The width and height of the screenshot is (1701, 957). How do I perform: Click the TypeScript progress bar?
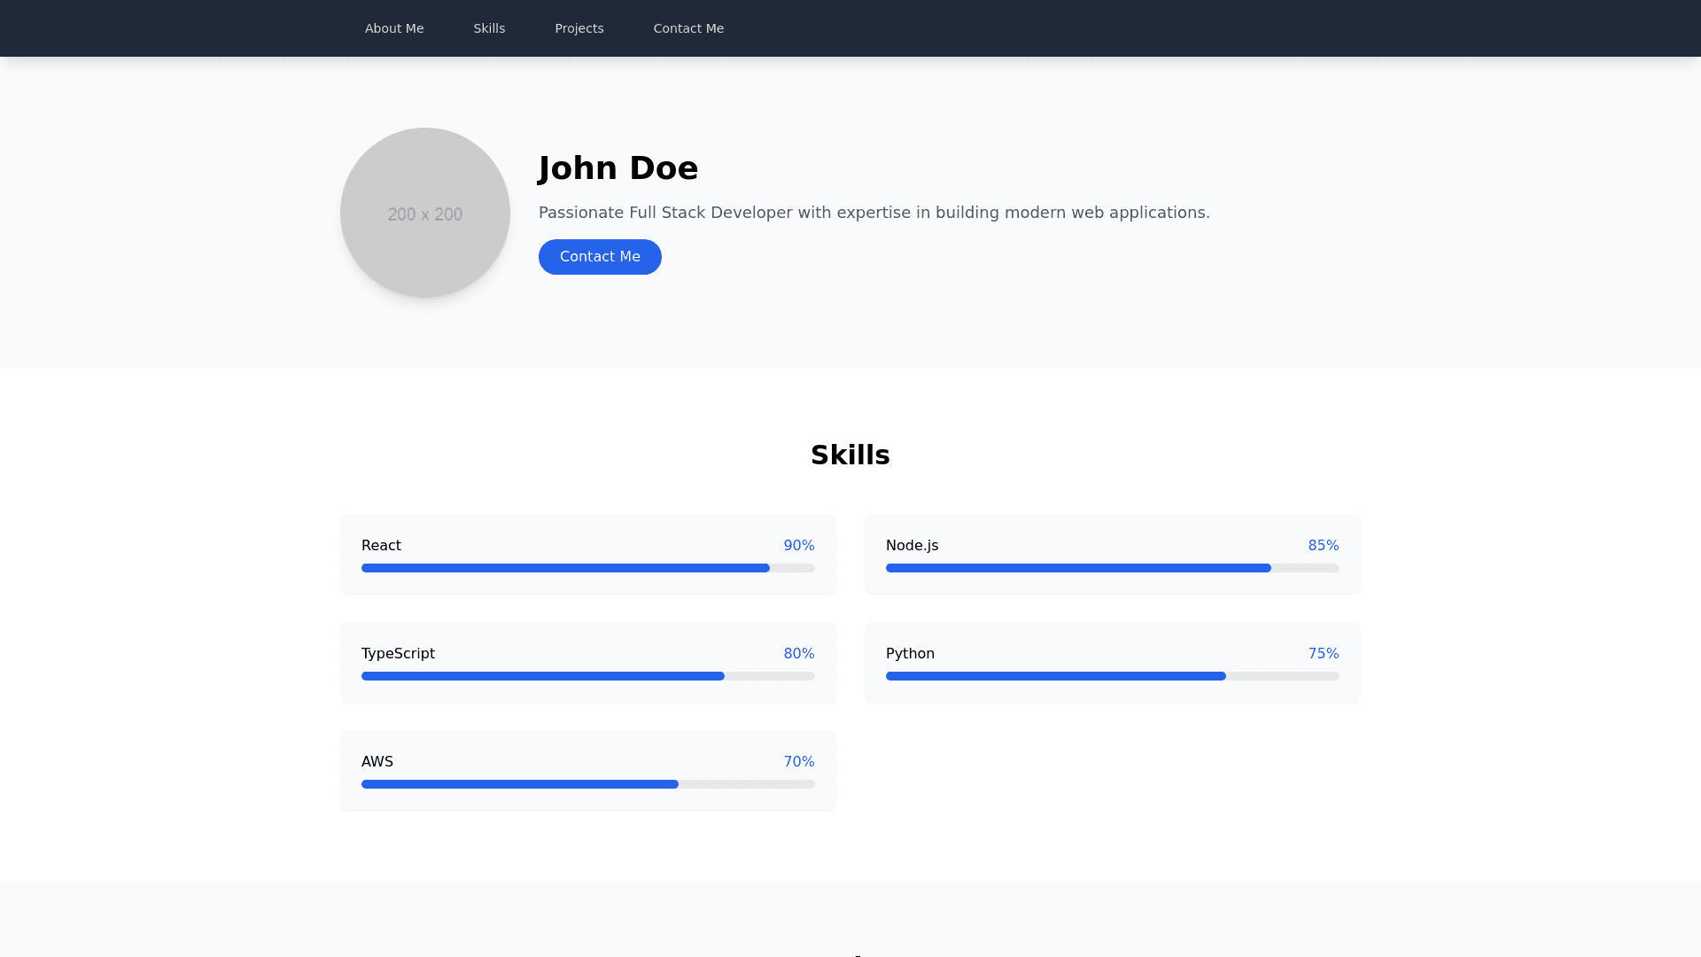point(587,676)
